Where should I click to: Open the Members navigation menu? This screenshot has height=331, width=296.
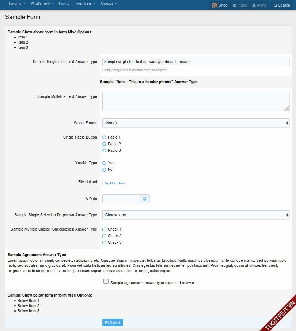coord(86,4)
